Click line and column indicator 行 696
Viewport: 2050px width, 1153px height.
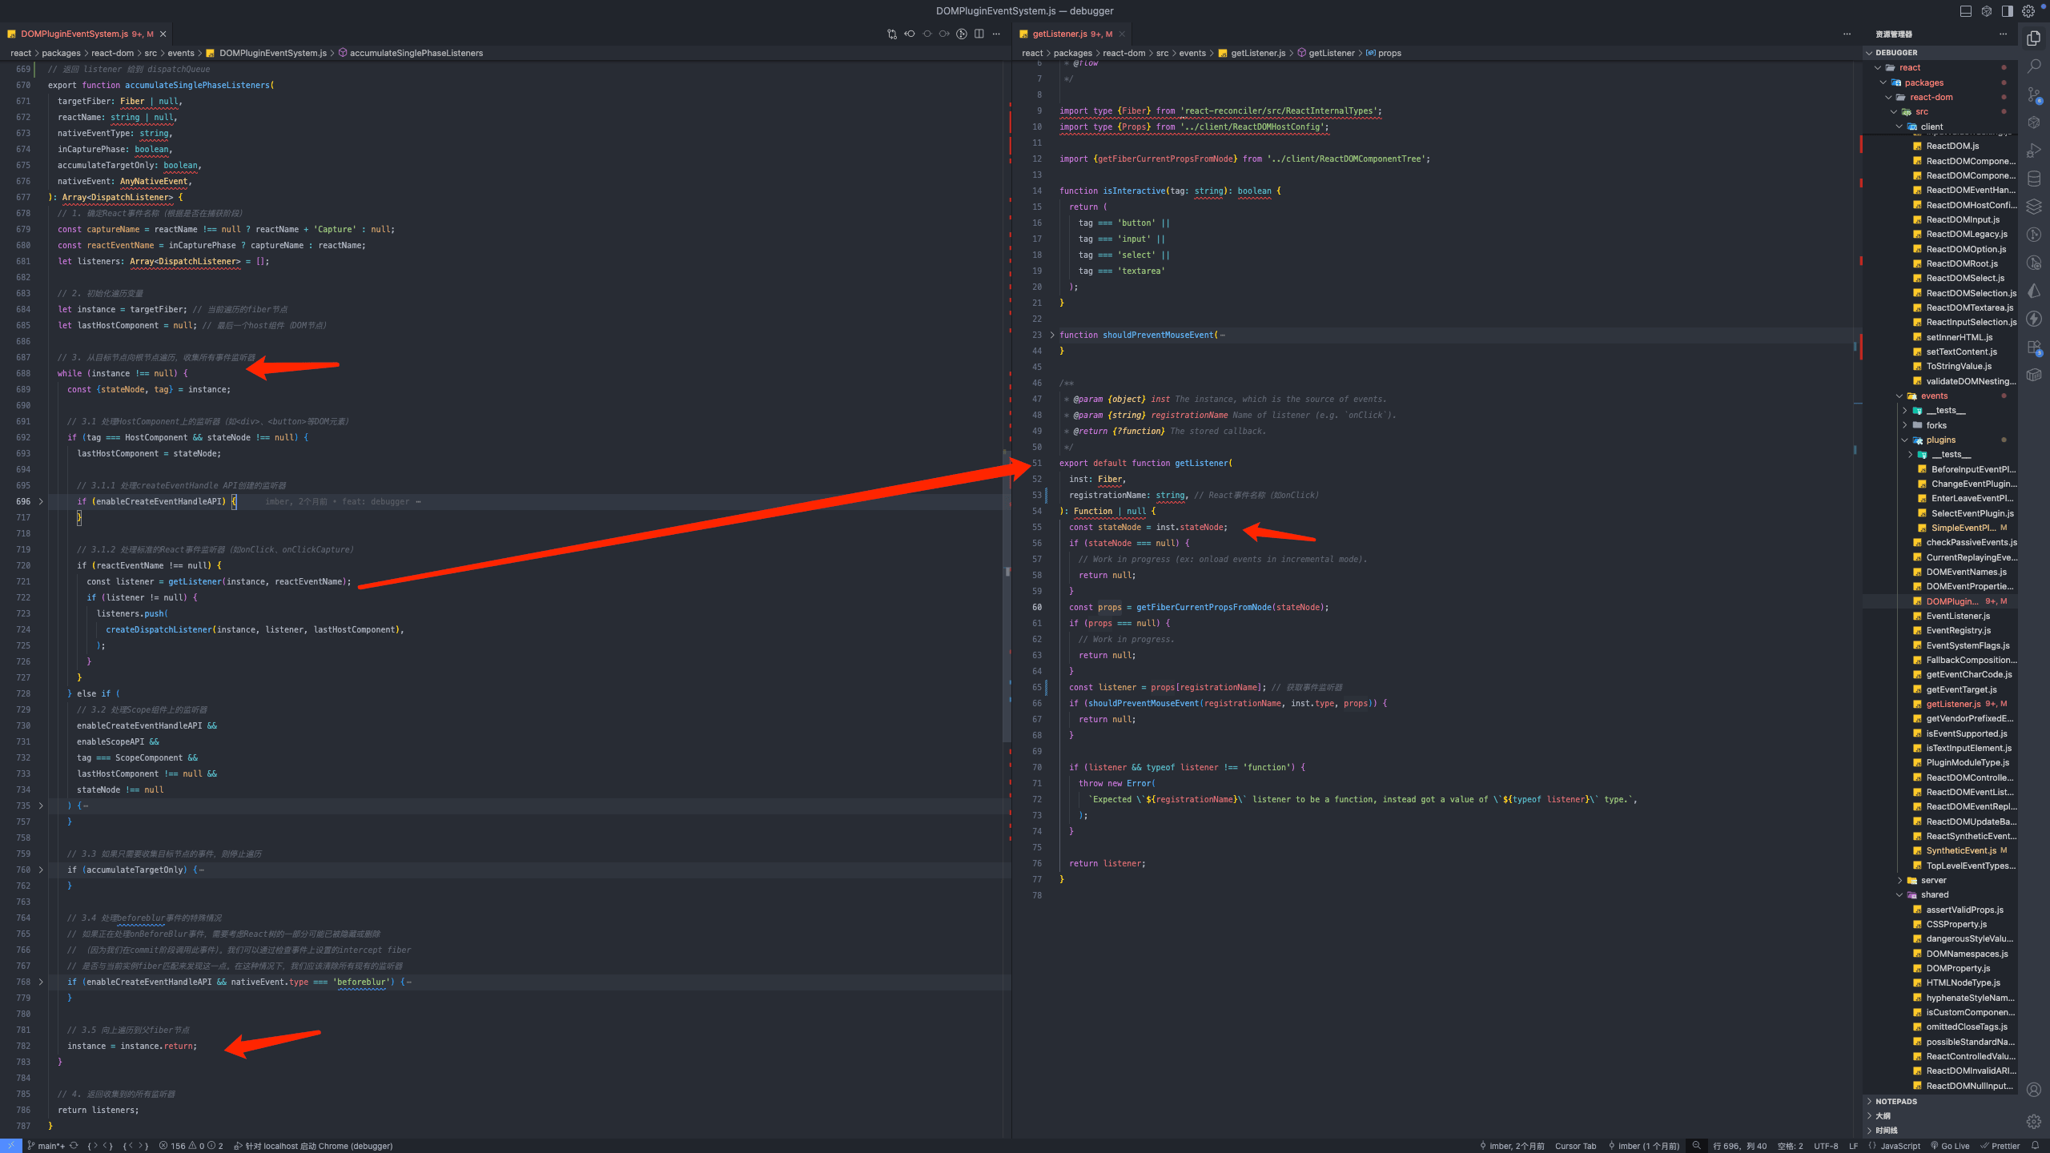coord(1739,1146)
